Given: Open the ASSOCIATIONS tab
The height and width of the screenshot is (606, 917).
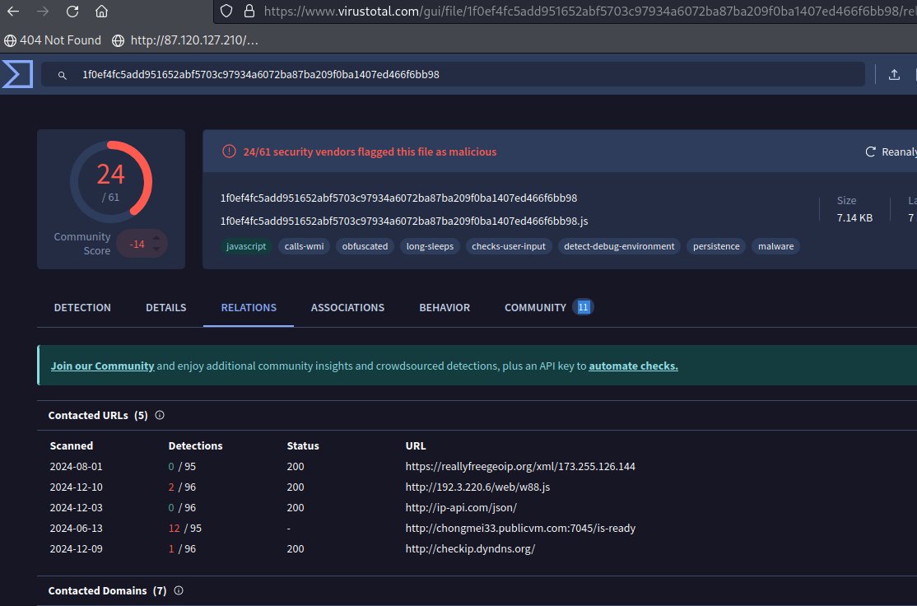Looking at the screenshot, I should tap(347, 308).
